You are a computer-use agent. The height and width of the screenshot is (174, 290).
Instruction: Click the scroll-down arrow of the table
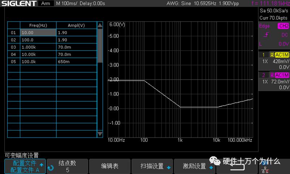coord(100,133)
